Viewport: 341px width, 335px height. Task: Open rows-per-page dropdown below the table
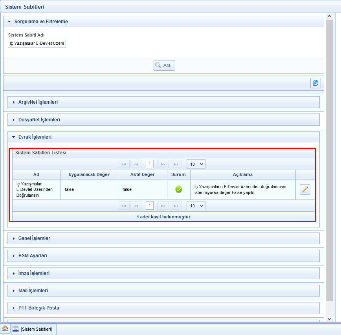point(196,206)
